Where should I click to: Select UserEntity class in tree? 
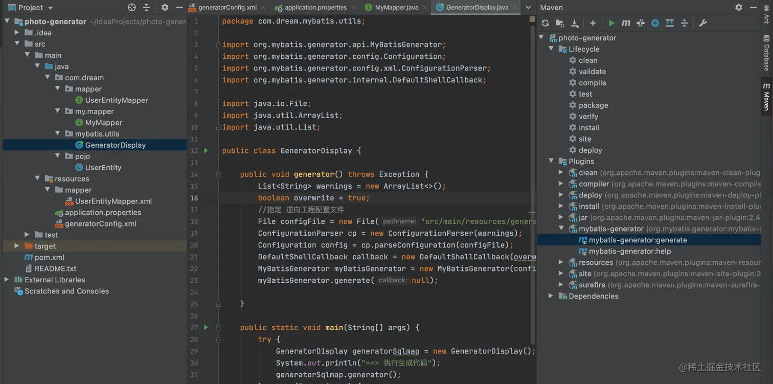(x=103, y=168)
